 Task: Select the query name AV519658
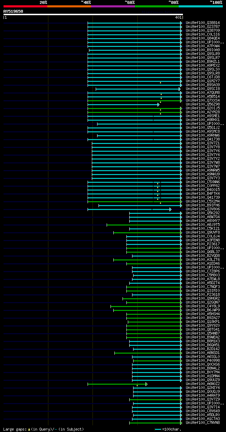[x=13, y=11]
